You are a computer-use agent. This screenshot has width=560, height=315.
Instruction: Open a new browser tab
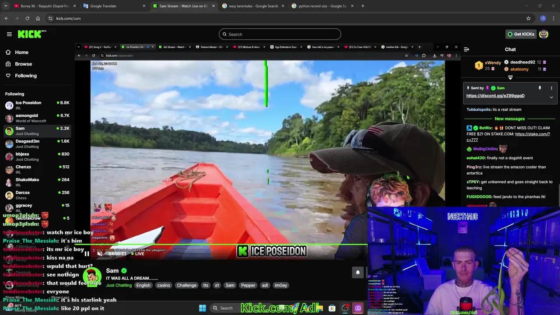(x=363, y=6)
